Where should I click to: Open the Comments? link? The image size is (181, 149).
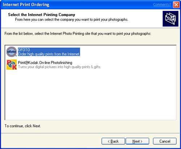point(162,5)
